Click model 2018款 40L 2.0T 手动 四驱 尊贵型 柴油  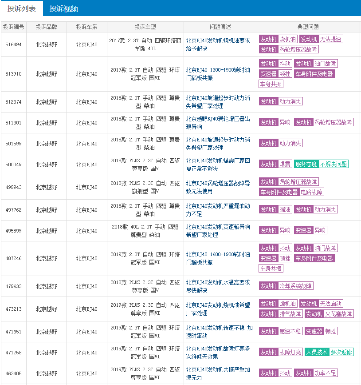click(x=145, y=231)
